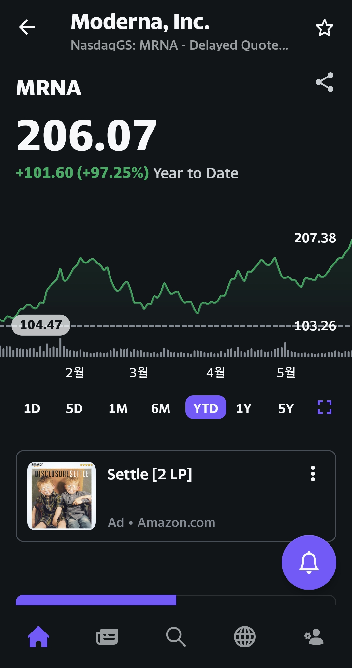Open the Home tab in bottom bar
Screen dimensions: 352x668
[38, 637]
